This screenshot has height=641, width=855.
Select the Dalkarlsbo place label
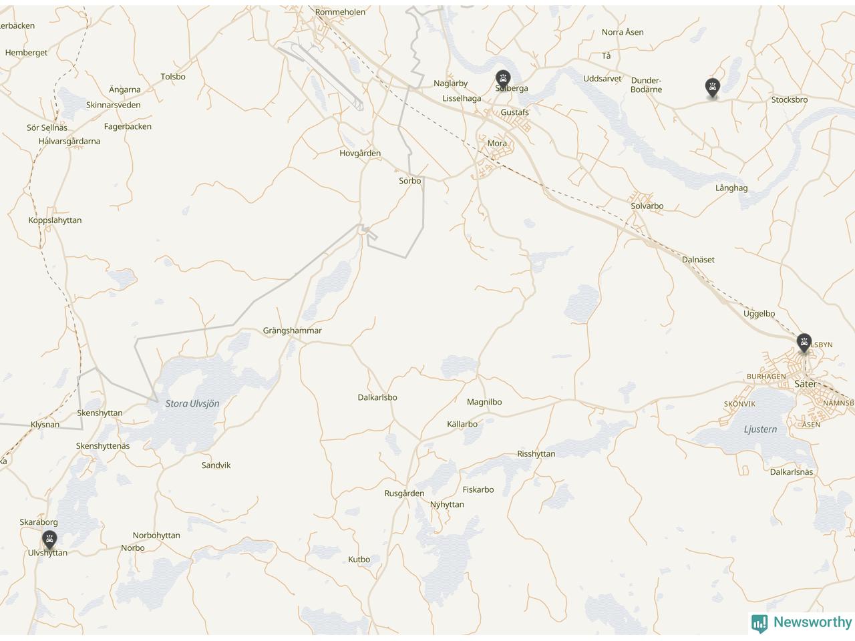[x=377, y=397]
